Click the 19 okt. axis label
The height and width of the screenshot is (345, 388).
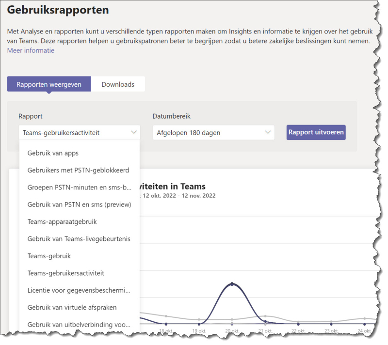coord(199,330)
